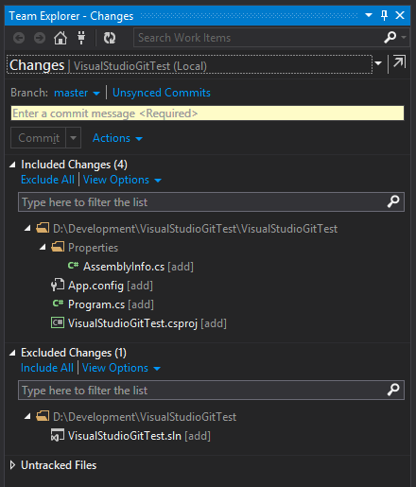Undock Changes page with the arrow icon
Image resolution: width=416 pixels, height=487 pixels.
399,62
